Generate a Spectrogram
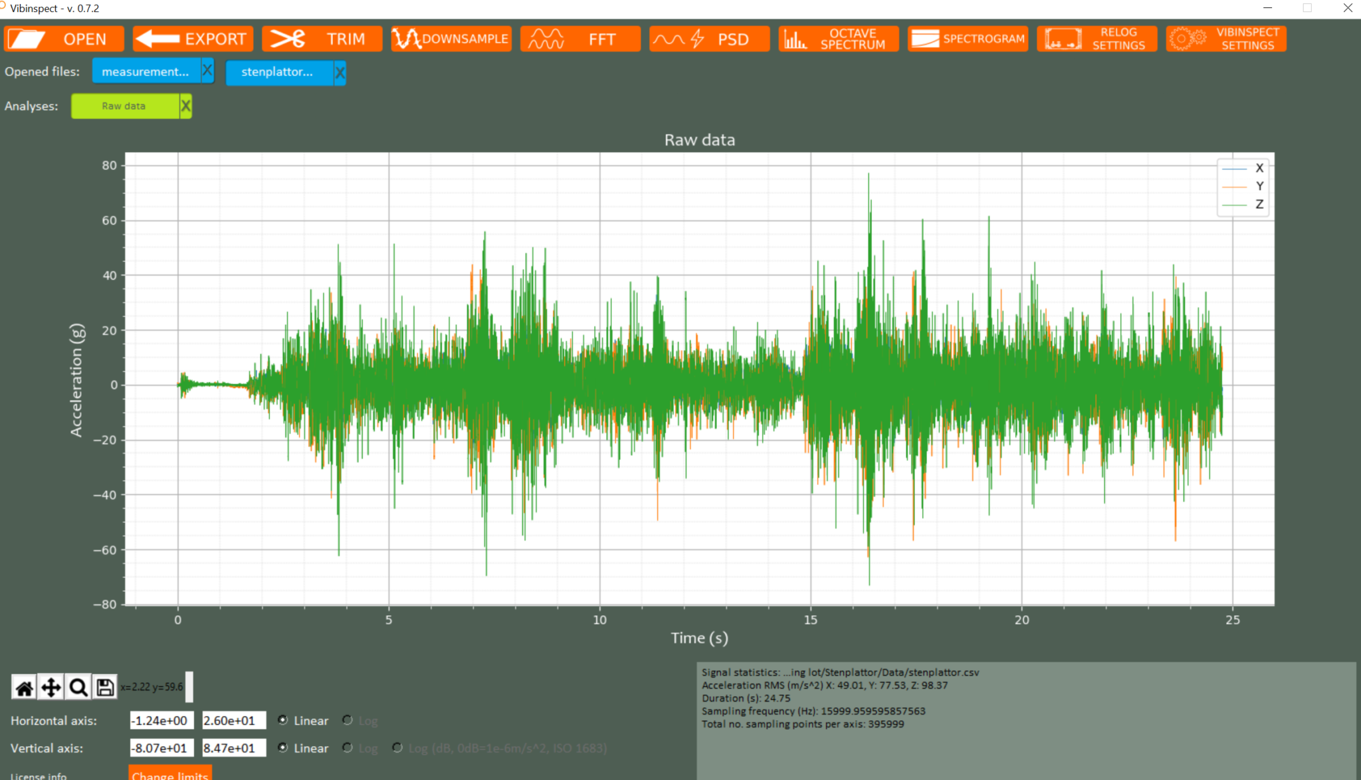 click(x=968, y=39)
